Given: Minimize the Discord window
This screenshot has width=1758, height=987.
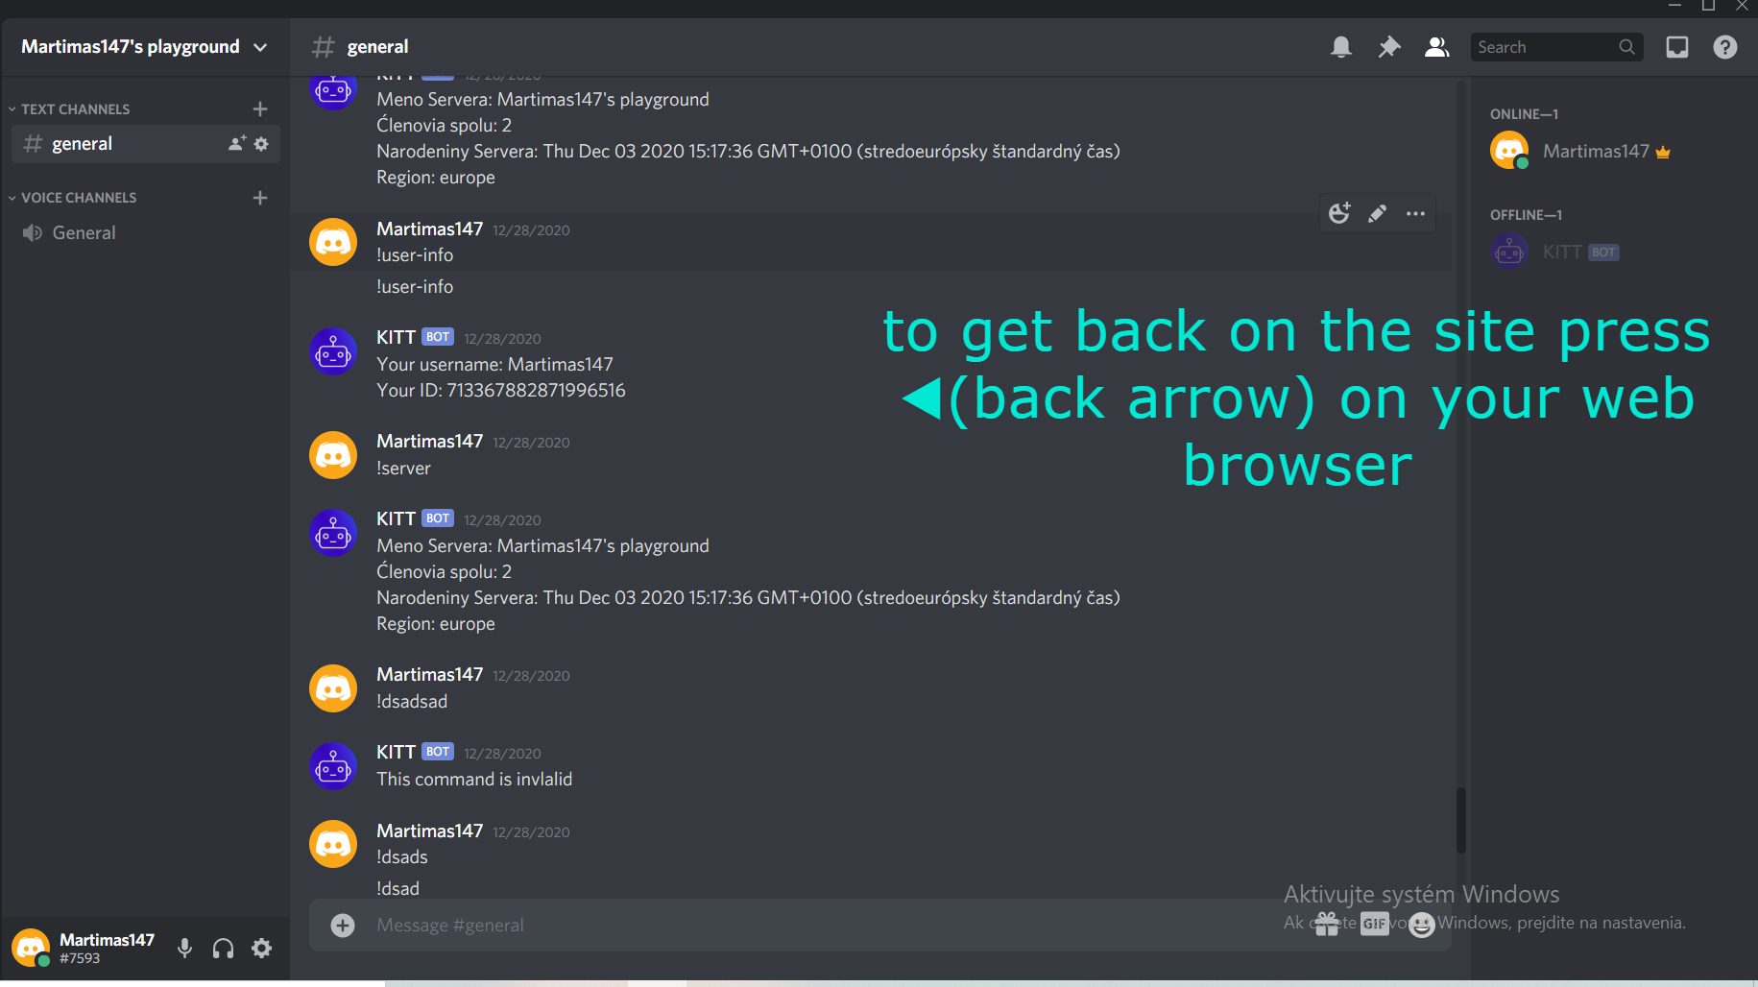Looking at the screenshot, I should point(1674,6).
